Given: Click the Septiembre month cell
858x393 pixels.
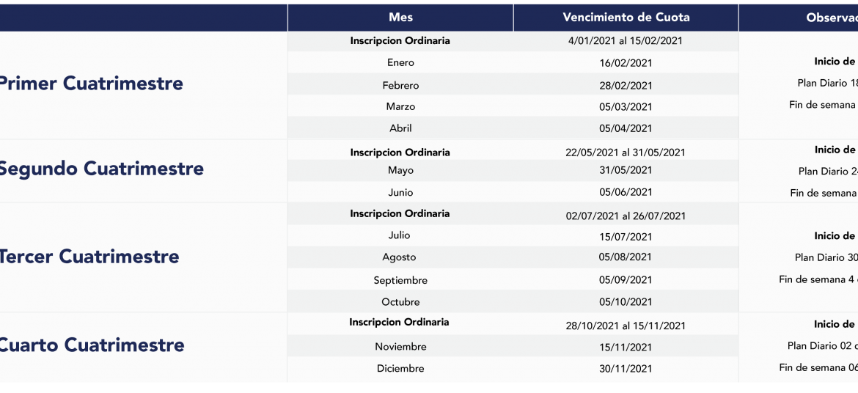Looking at the screenshot, I should point(400,280).
